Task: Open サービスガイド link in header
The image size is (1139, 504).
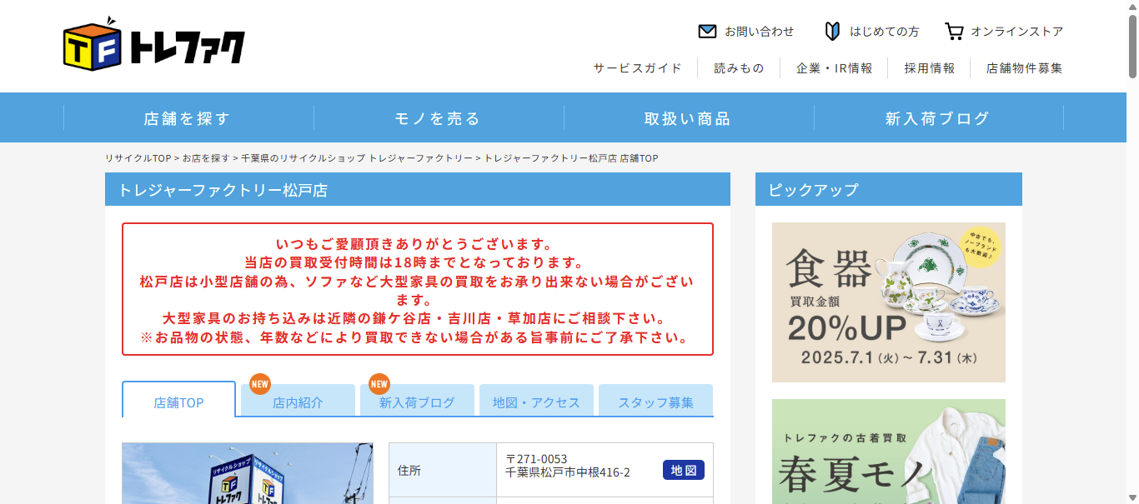Action: (x=637, y=68)
